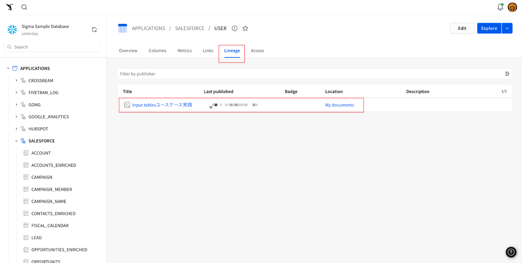Click the 1/1 result count
This screenshot has width=522, height=263.
pos(504,91)
